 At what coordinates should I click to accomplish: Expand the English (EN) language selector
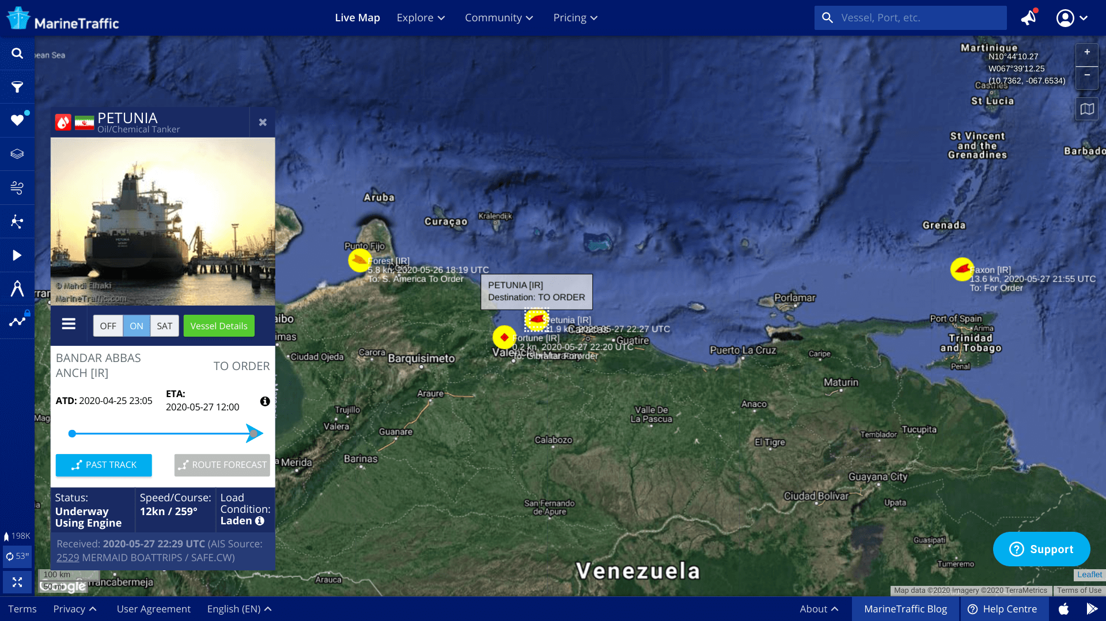pos(239,608)
